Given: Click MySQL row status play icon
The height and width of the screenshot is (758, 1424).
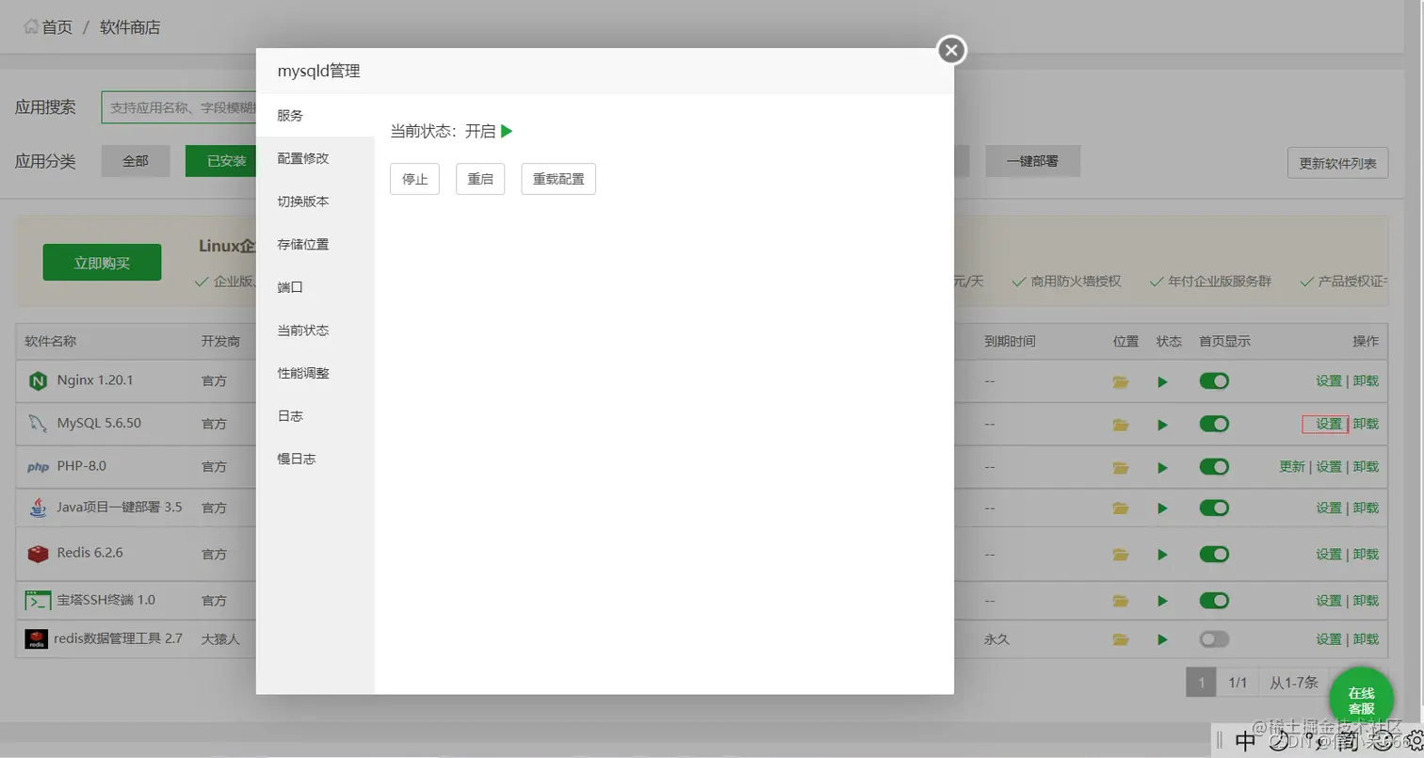Looking at the screenshot, I should tap(1163, 425).
